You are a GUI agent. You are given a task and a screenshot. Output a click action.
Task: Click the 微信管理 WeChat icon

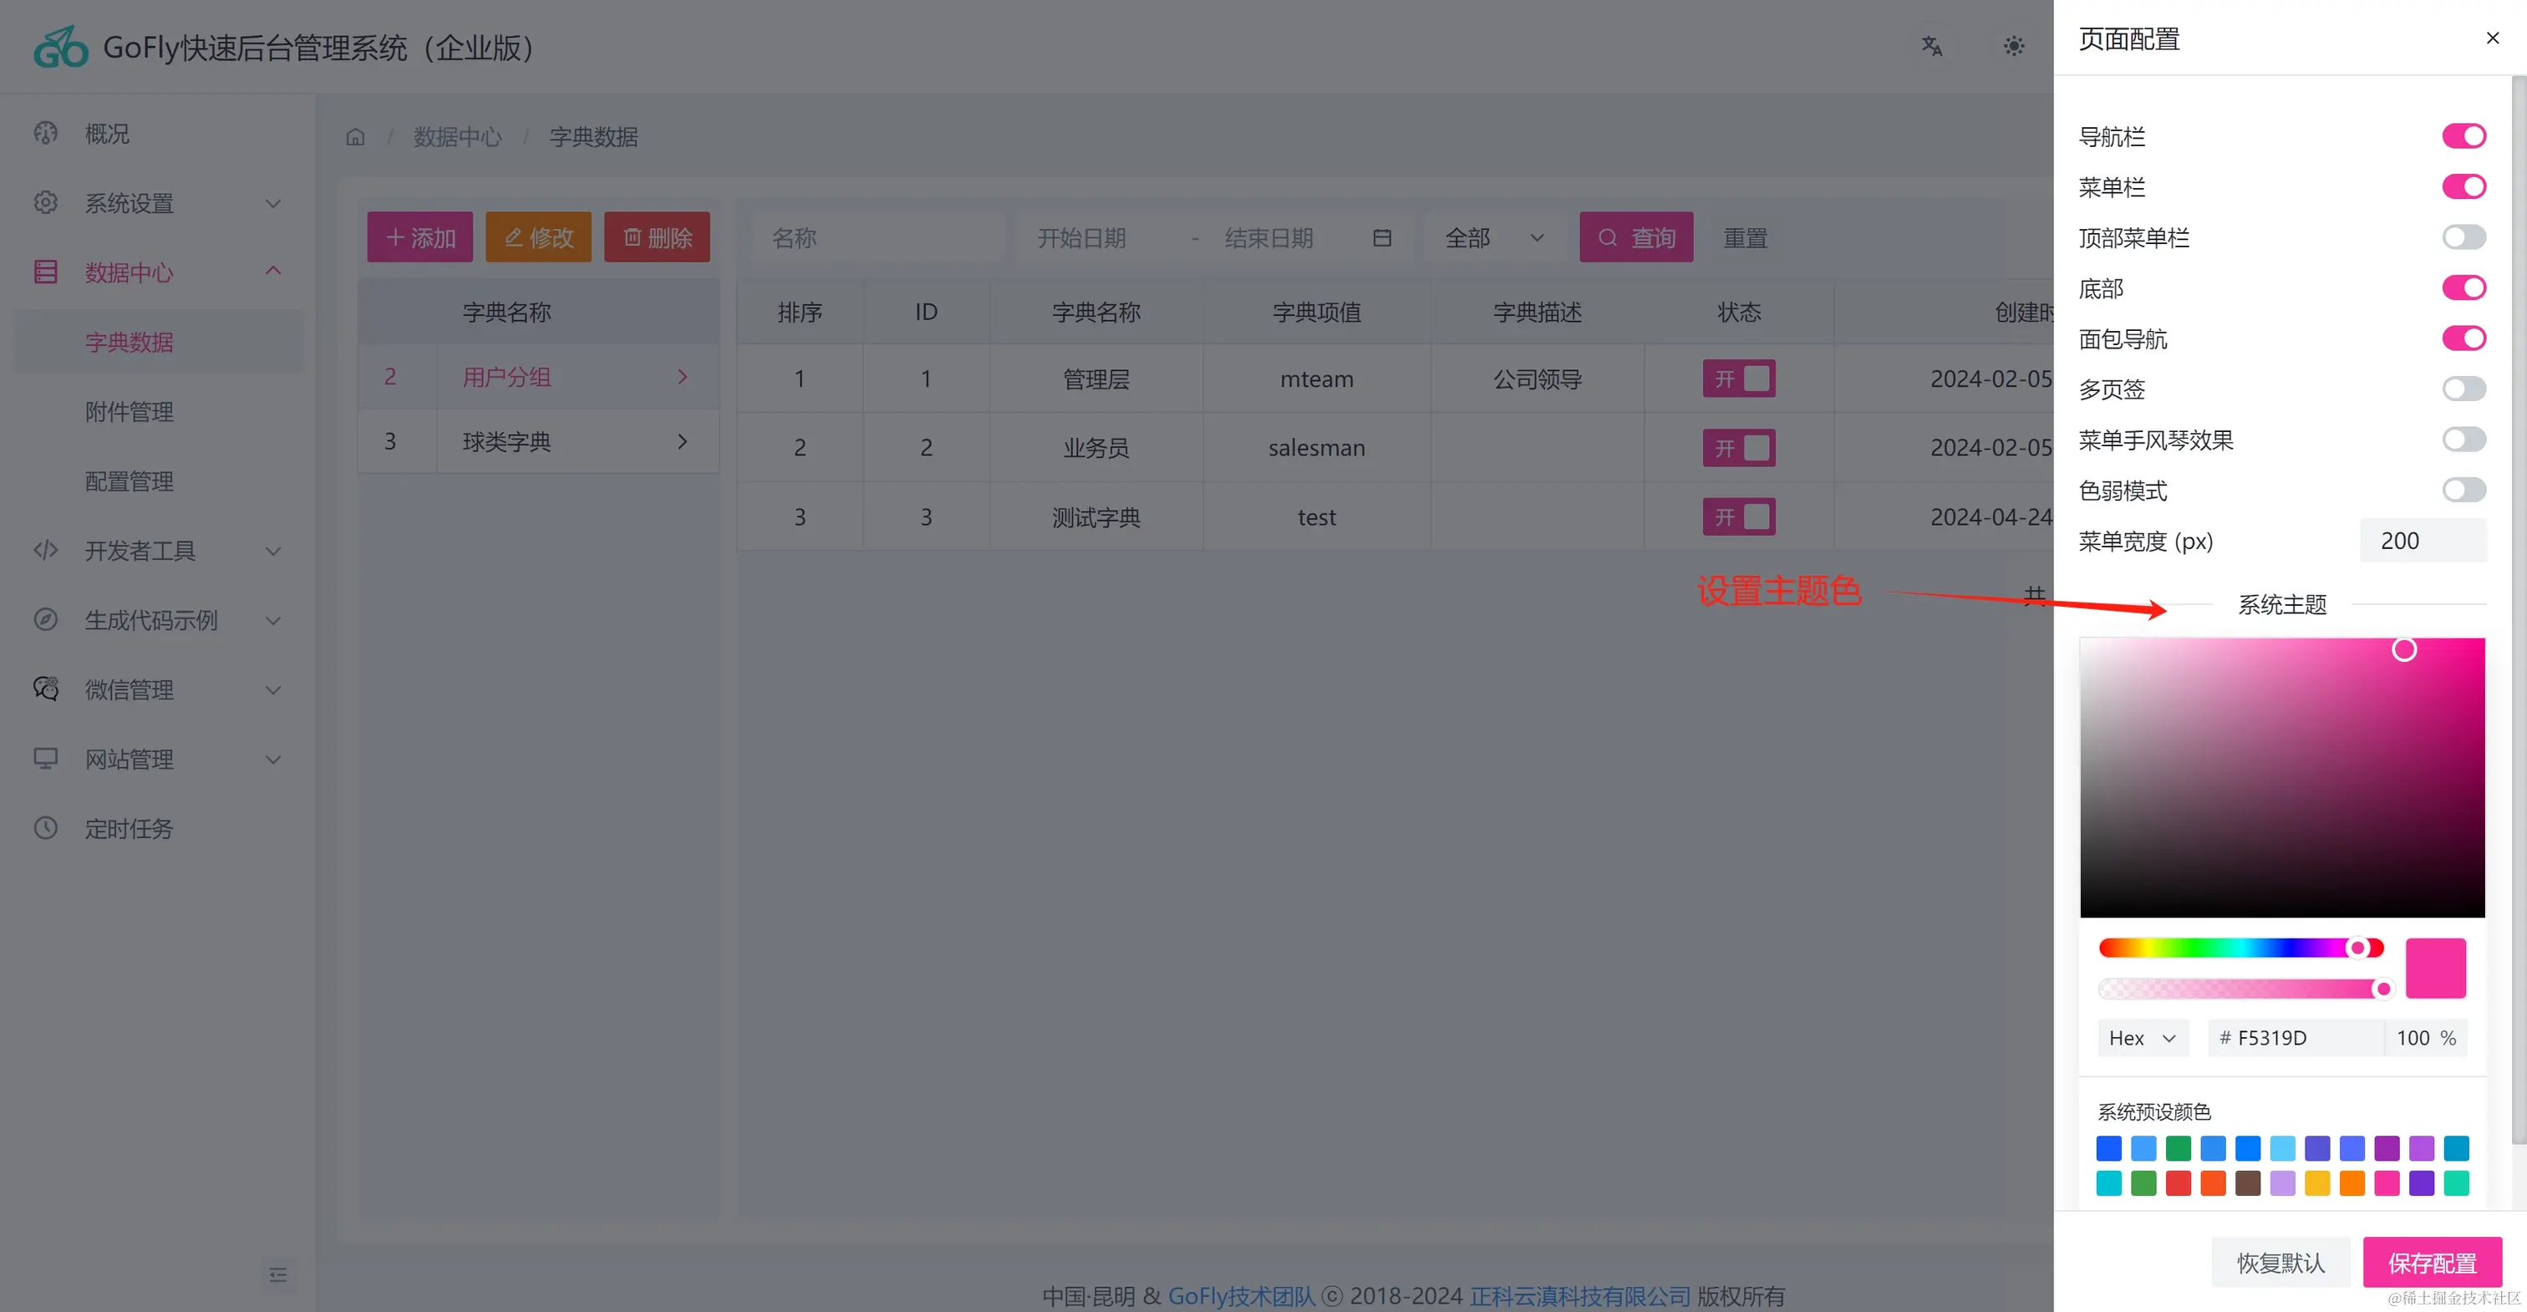46,689
